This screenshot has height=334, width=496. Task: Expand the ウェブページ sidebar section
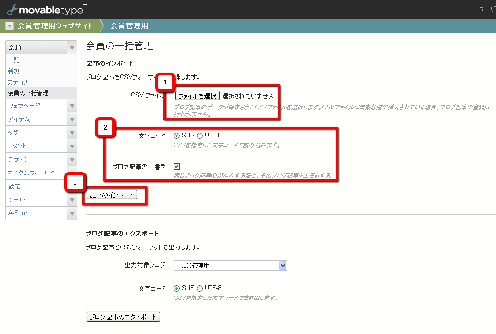coord(72,106)
